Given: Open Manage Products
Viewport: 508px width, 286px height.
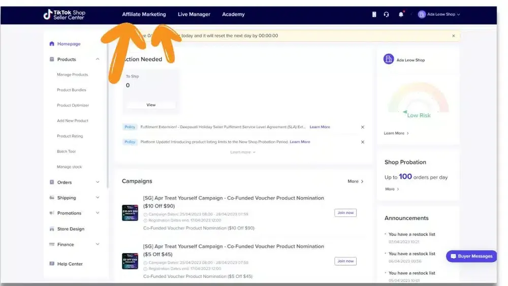Looking at the screenshot, I should pos(72,75).
